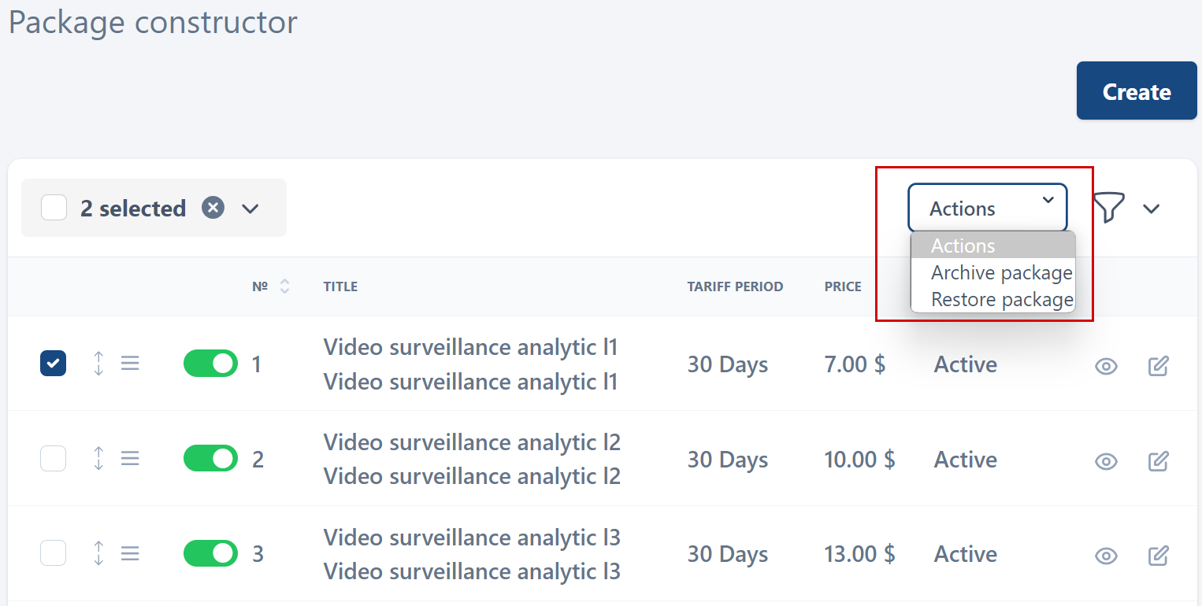The image size is (1202, 606).
Task: View package 1 with the eye icon
Action: click(x=1106, y=365)
